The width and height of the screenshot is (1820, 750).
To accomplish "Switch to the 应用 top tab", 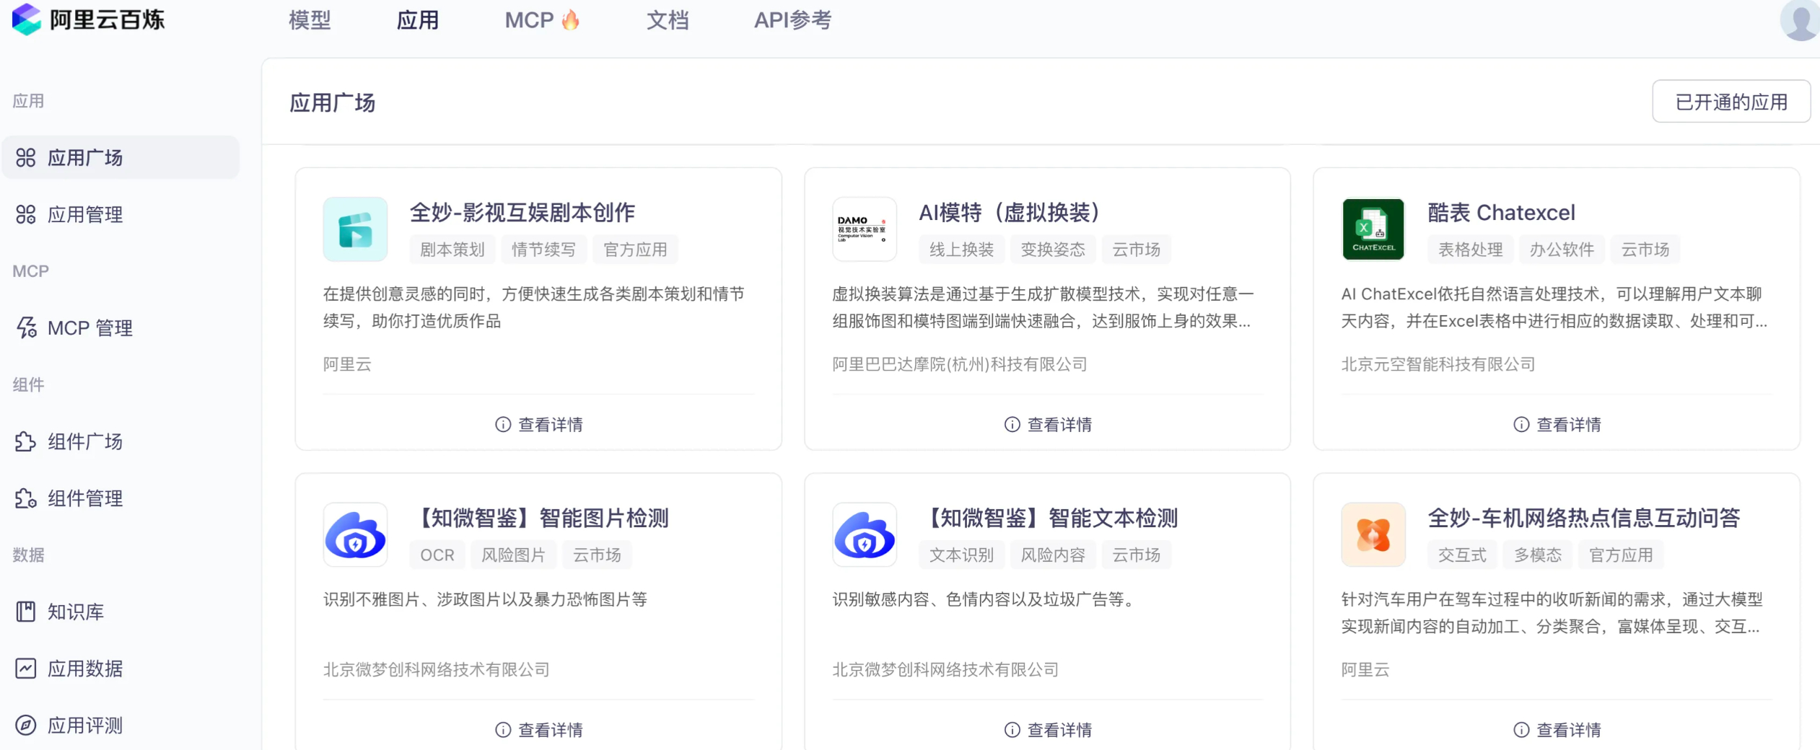I will 418,20.
